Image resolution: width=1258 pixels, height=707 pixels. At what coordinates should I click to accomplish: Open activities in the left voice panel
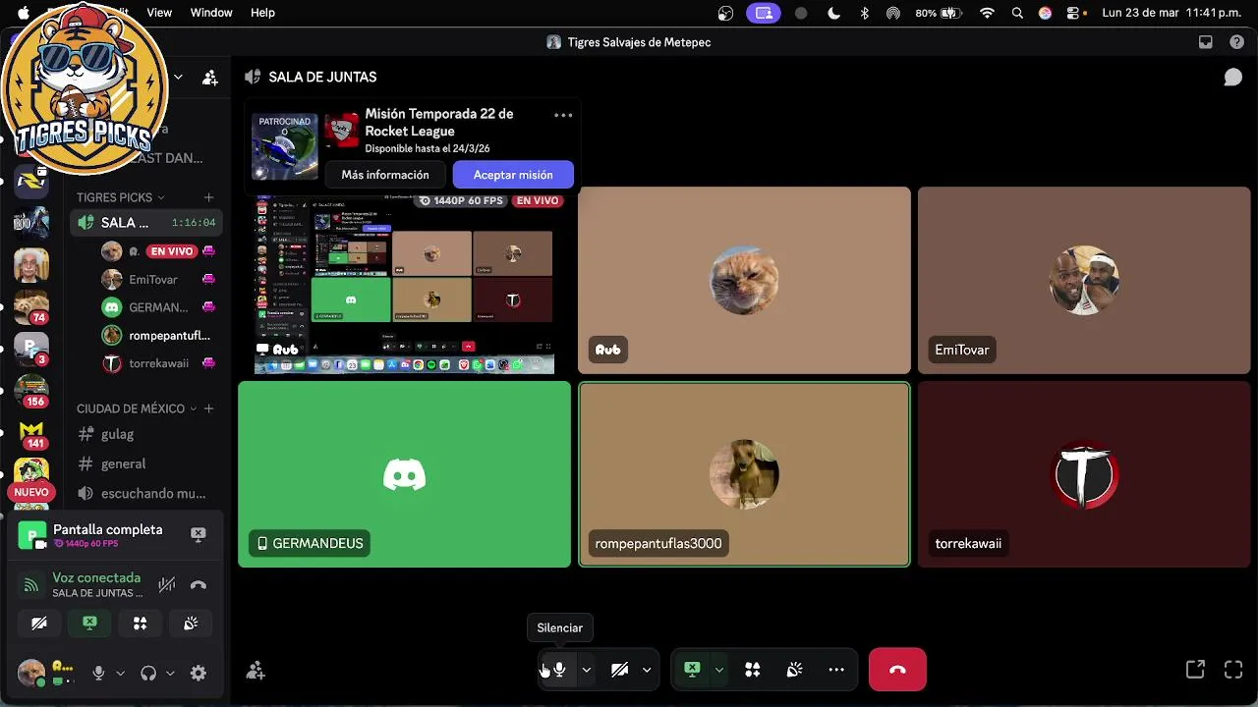click(140, 624)
